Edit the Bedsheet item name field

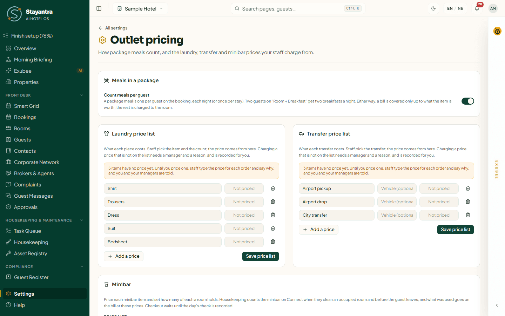163,242
